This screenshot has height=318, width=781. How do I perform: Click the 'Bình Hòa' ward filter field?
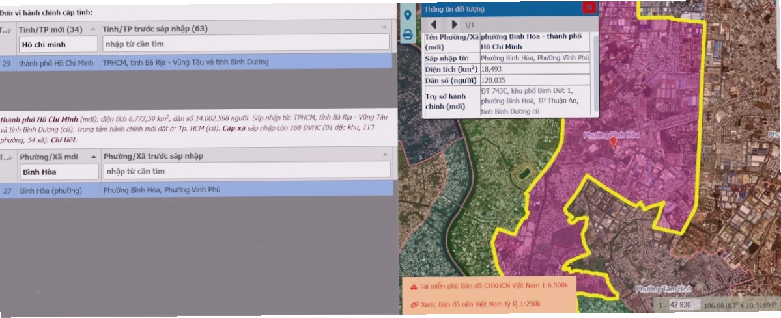pyautogui.click(x=59, y=172)
